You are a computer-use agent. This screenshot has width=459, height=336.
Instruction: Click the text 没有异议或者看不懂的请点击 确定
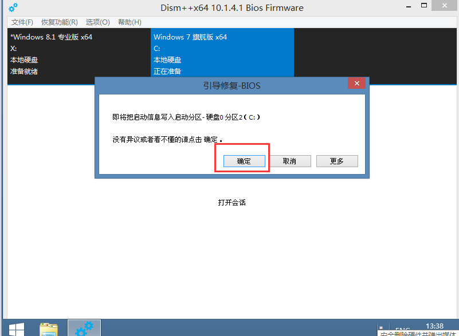pyautogui.click(x=167, y=140)
